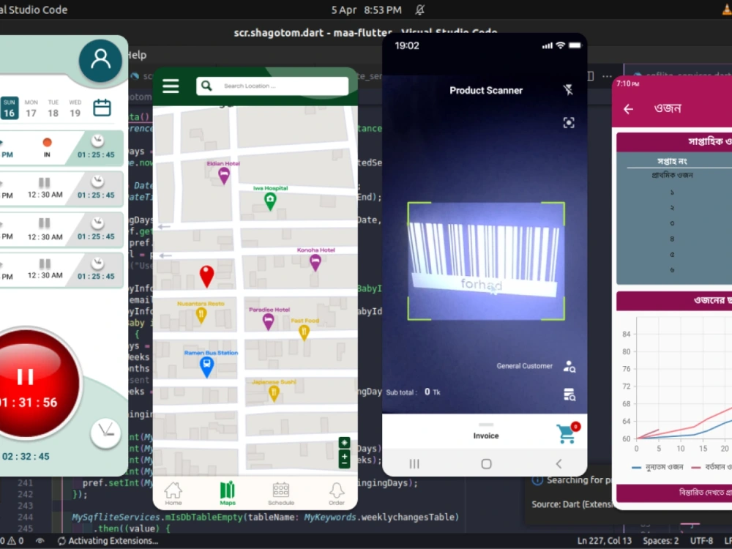Select the customer search icon near General Customer
Viewport: 732px width, 549px height.
click(569, 367)
